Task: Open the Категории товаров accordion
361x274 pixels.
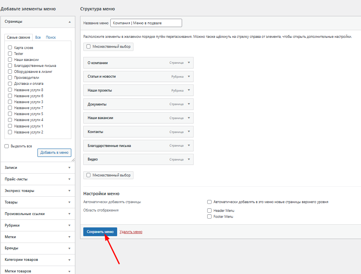Action: (x=37, y=260)
